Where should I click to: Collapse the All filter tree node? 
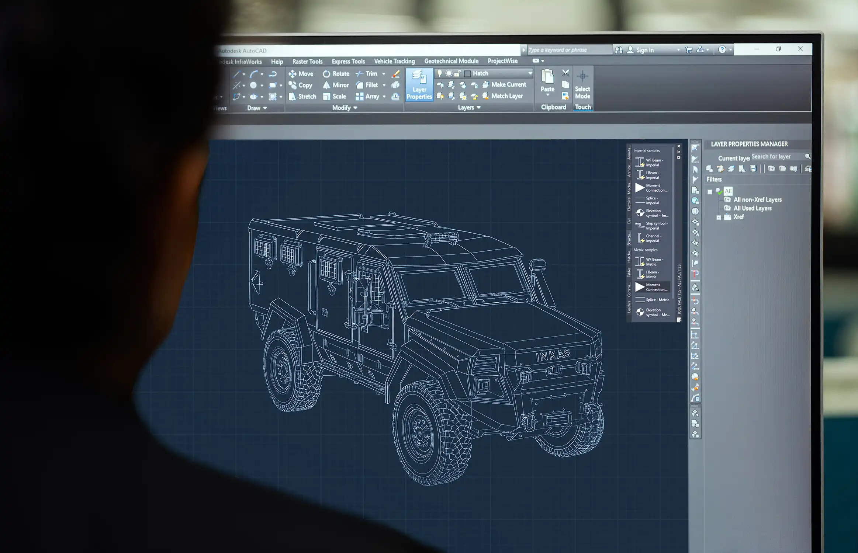(x=710, y=192)
